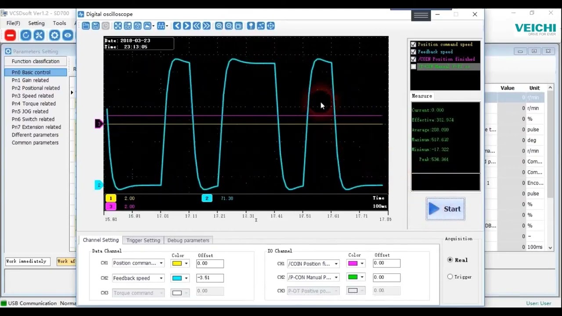Image resolution: width=562 pixels, height=316 pixels.
Task: Select Pn7 Extension related category
Action: (36, 127)
